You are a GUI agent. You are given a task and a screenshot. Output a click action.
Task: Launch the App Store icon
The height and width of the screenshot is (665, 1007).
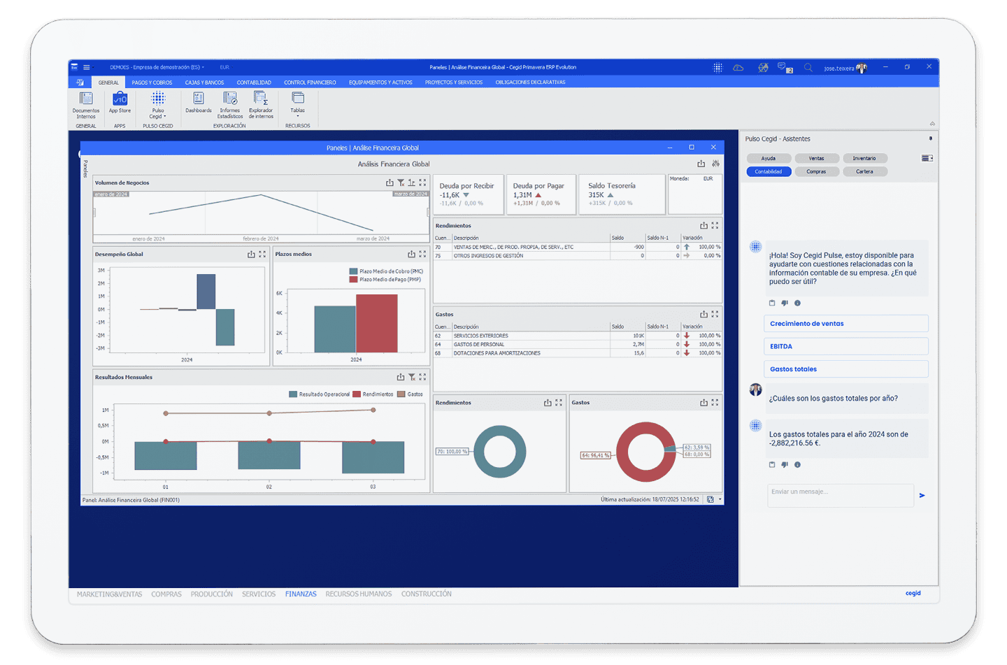point(120,102)
